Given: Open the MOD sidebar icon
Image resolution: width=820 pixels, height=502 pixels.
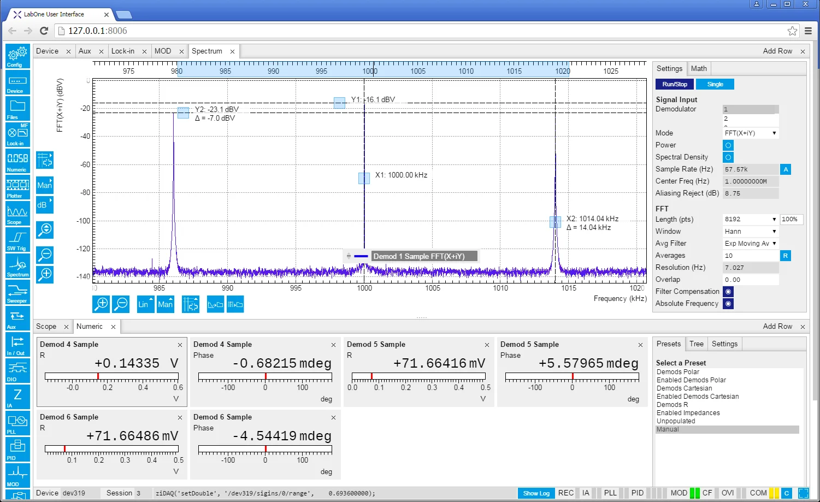Looking at the screenshot, I should pos(17,476).
